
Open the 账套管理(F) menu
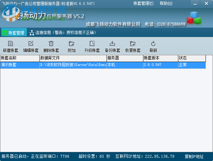[x=143, y=3]
